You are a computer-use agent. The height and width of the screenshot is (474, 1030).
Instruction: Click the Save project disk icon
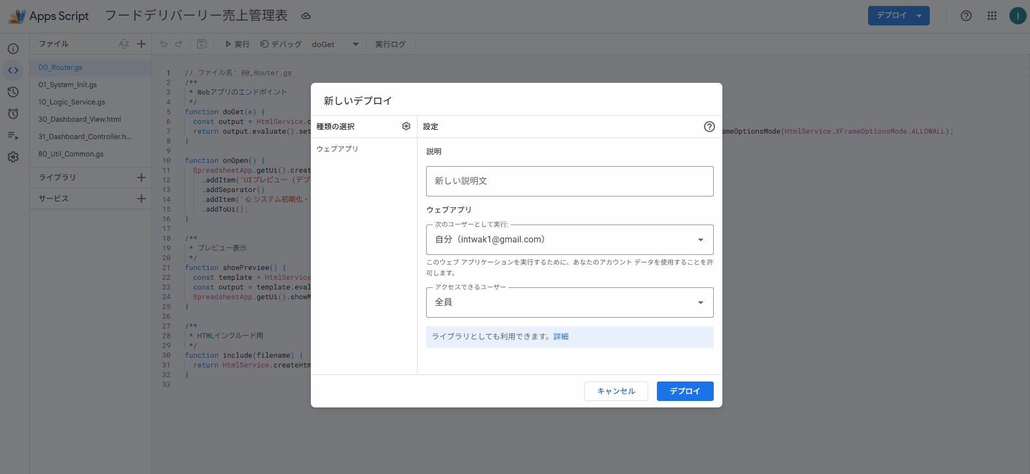[202, 44]
